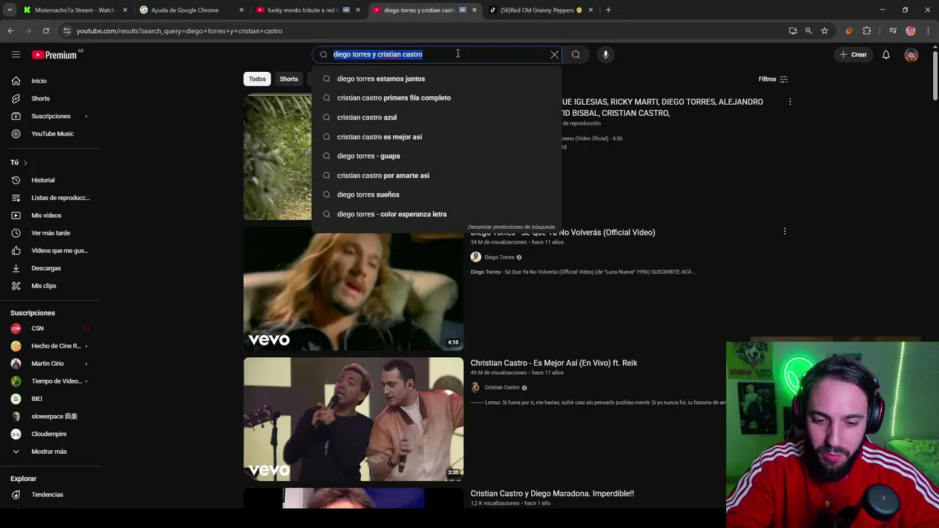939x528 pixels.
Task: Open the Chrome extensions puzzle icon
Action: [x=867, y=31]
